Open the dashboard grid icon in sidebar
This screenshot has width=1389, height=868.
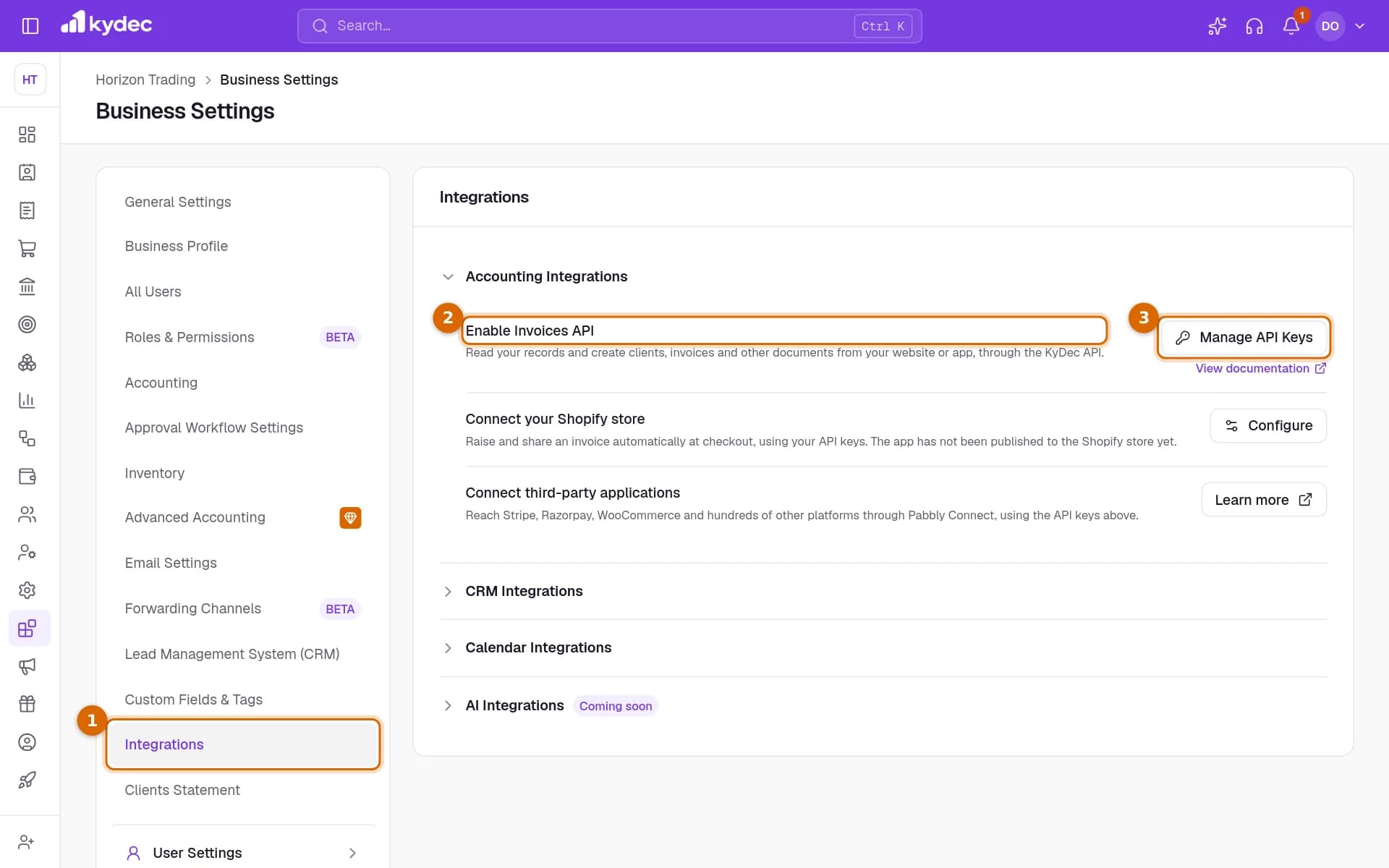coord(27,135)
